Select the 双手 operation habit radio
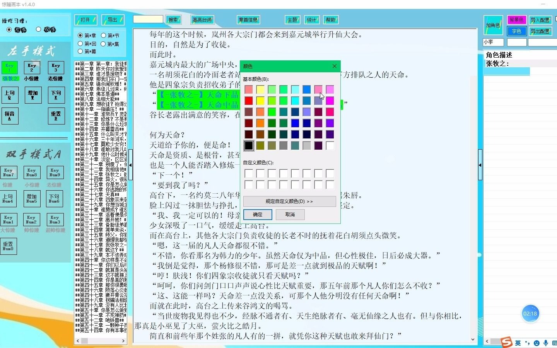Screen dimensions: 557x348 (38, 29)
